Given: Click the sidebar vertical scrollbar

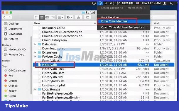Looking at the screenshot, I should tap(31, 65).
